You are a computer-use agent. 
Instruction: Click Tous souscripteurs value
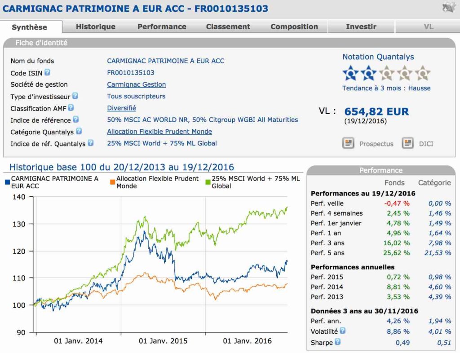136,96
